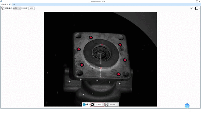Click the second camera exposure icon

click(x=107, y=105)
